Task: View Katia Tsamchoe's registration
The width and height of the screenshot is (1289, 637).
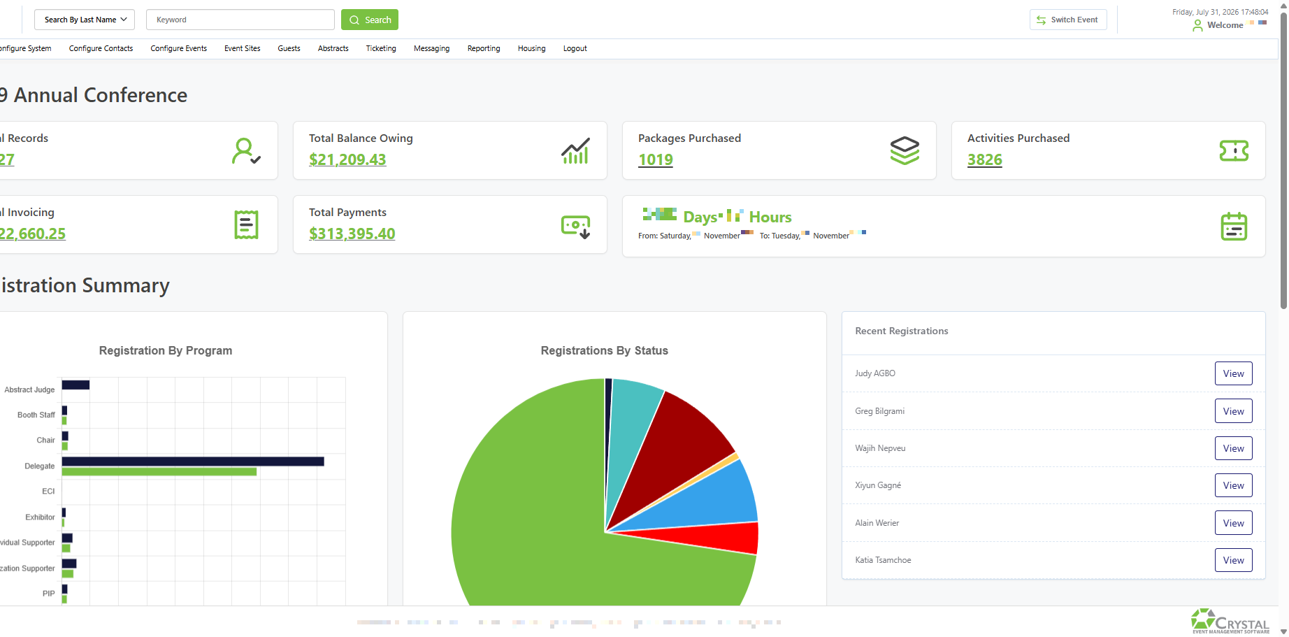Action: 1233,560
